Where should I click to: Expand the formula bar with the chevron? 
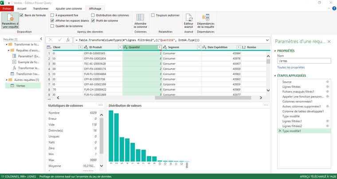click(267, 40)
